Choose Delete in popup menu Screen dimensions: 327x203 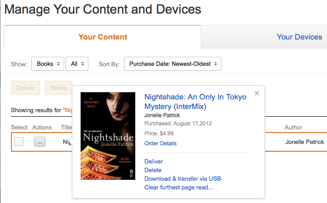[x=153, y=170]
